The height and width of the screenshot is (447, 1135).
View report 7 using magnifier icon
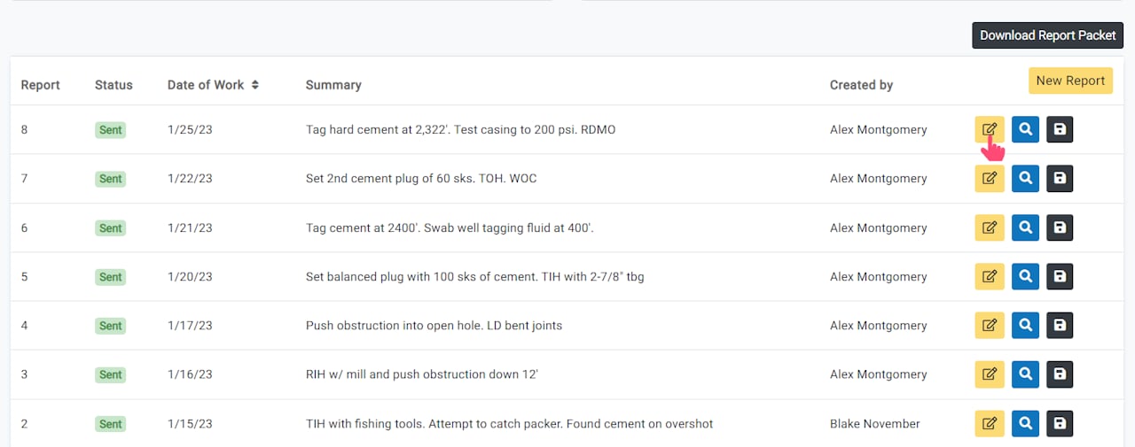pyautogui.click(x=1025, y=179)
